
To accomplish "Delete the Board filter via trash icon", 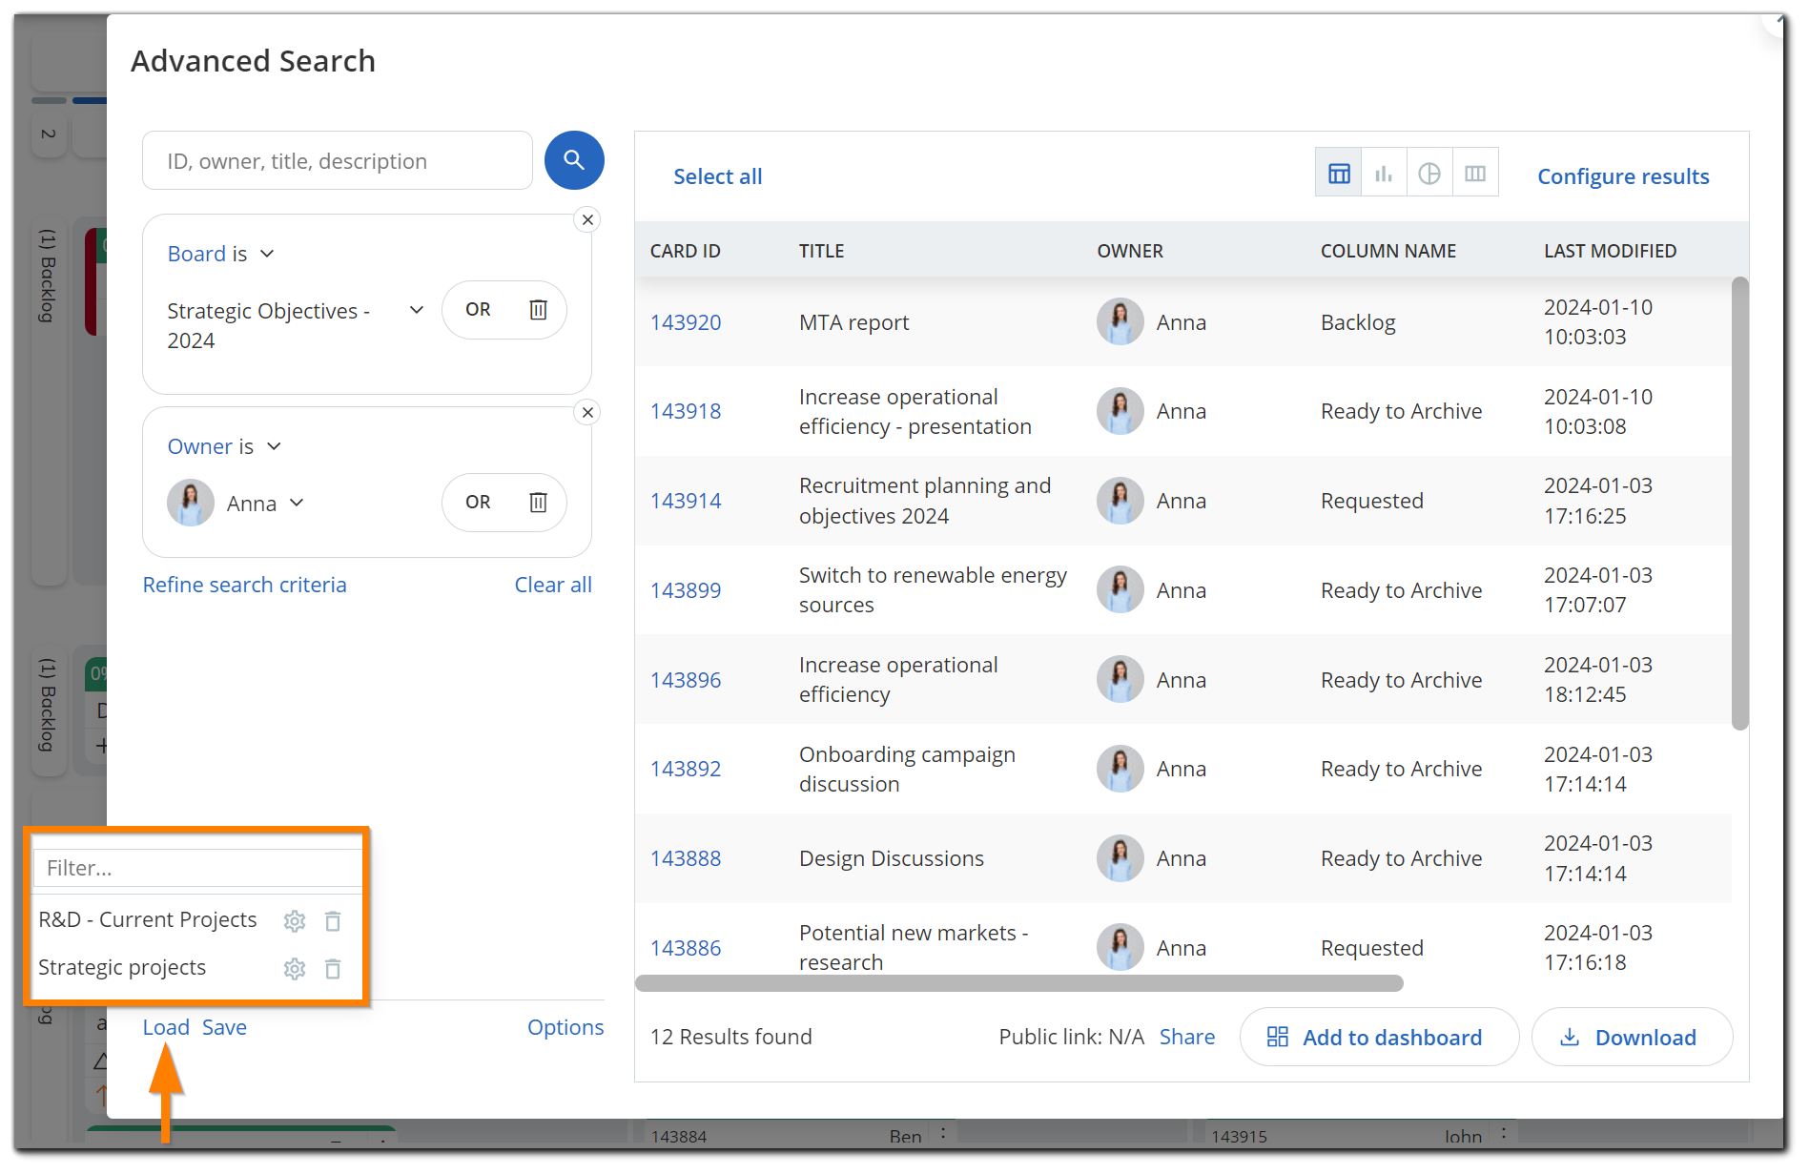I will [x=538, y=310].
